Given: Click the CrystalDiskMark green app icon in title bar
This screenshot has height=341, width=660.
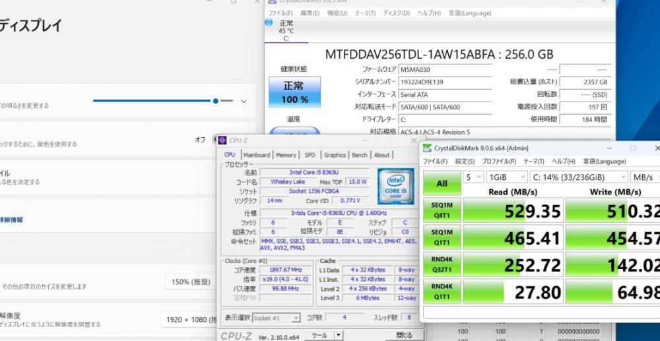Looking at the screenshot, I should (427, 148).
